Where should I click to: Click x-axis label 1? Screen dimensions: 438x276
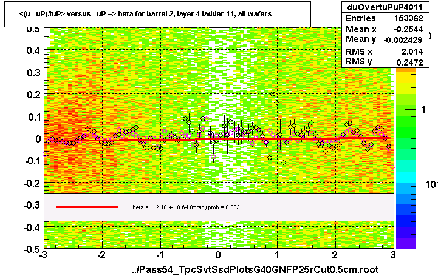click(x=276, y=255)
